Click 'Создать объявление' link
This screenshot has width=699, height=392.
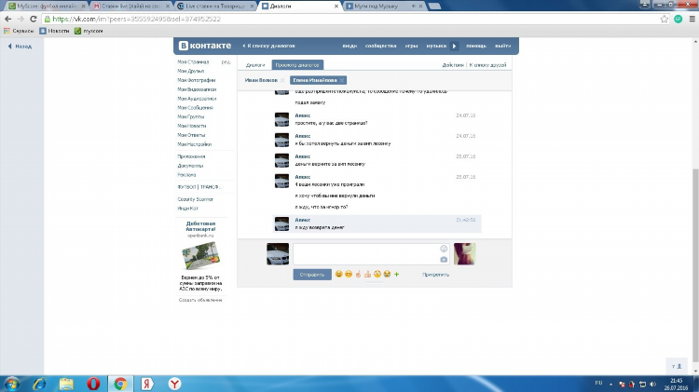point(200,300)
